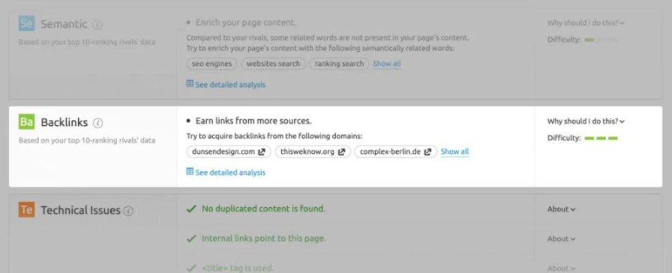Expand Semantic 'Why should I do this?'

(586, 23)
